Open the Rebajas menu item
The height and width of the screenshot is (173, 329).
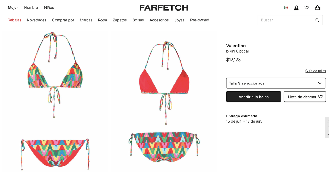pyautogui.click(x=14, y=20)
